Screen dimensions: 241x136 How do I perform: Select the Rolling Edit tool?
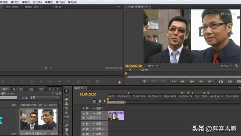tap(67, 104)
